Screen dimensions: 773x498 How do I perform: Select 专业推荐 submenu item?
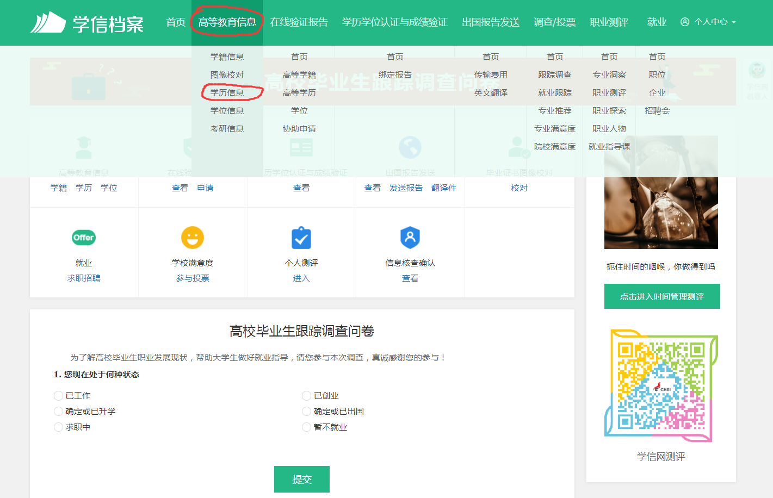(x=555, y=110)
